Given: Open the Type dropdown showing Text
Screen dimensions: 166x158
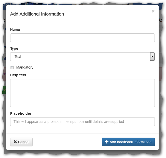Looking at the screenshot, I should pyautogui.click(x=80, y=57).
